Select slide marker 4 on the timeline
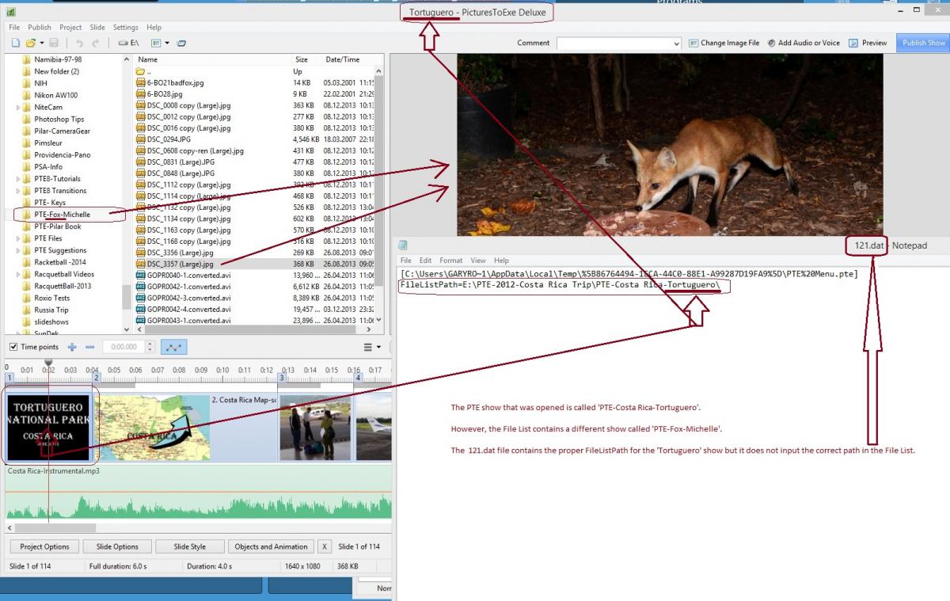950x601 pixels. [357, 378]
